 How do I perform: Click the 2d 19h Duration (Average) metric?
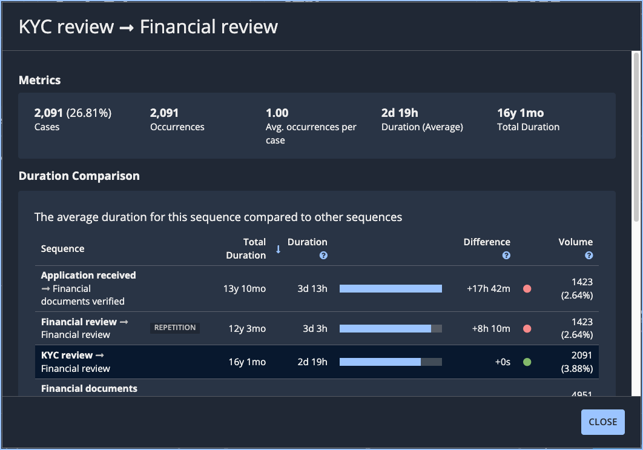422,119
